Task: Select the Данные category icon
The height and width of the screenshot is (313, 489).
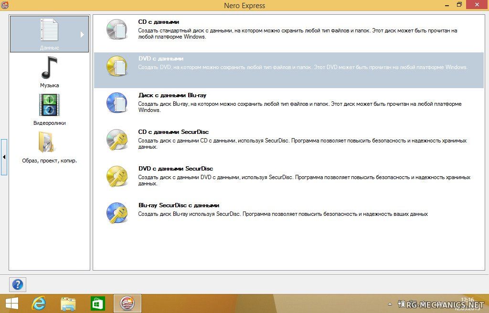Action: [x=49, y=30]
